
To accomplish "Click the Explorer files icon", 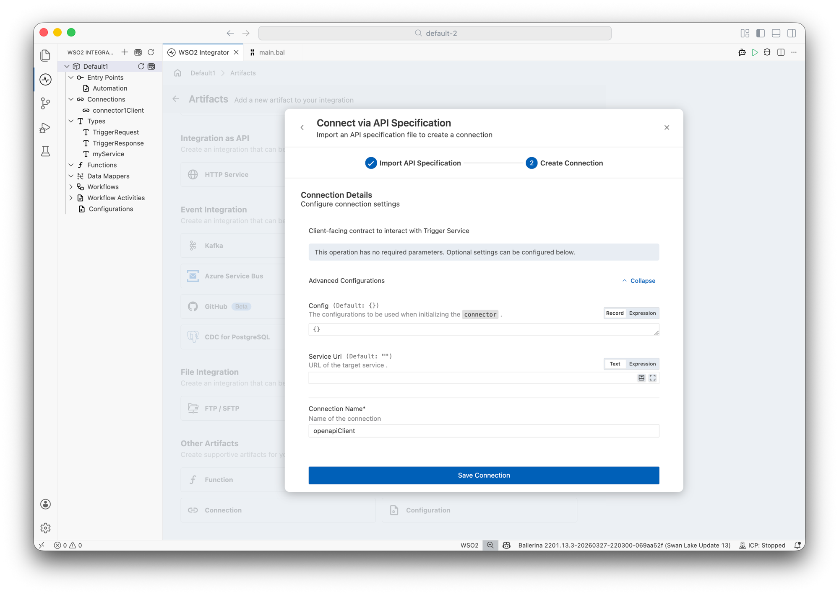I will (46, 55).
